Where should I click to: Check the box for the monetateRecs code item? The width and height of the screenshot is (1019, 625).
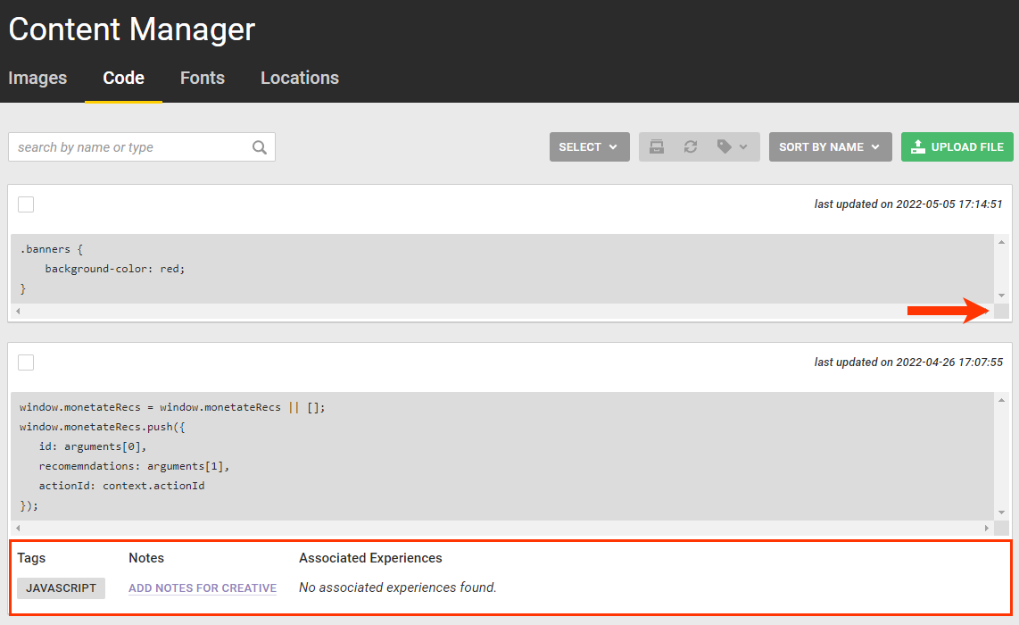coord(26,362)
